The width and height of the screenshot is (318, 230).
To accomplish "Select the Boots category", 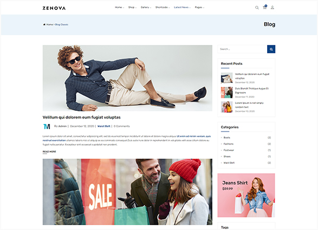I will point(227,137).
